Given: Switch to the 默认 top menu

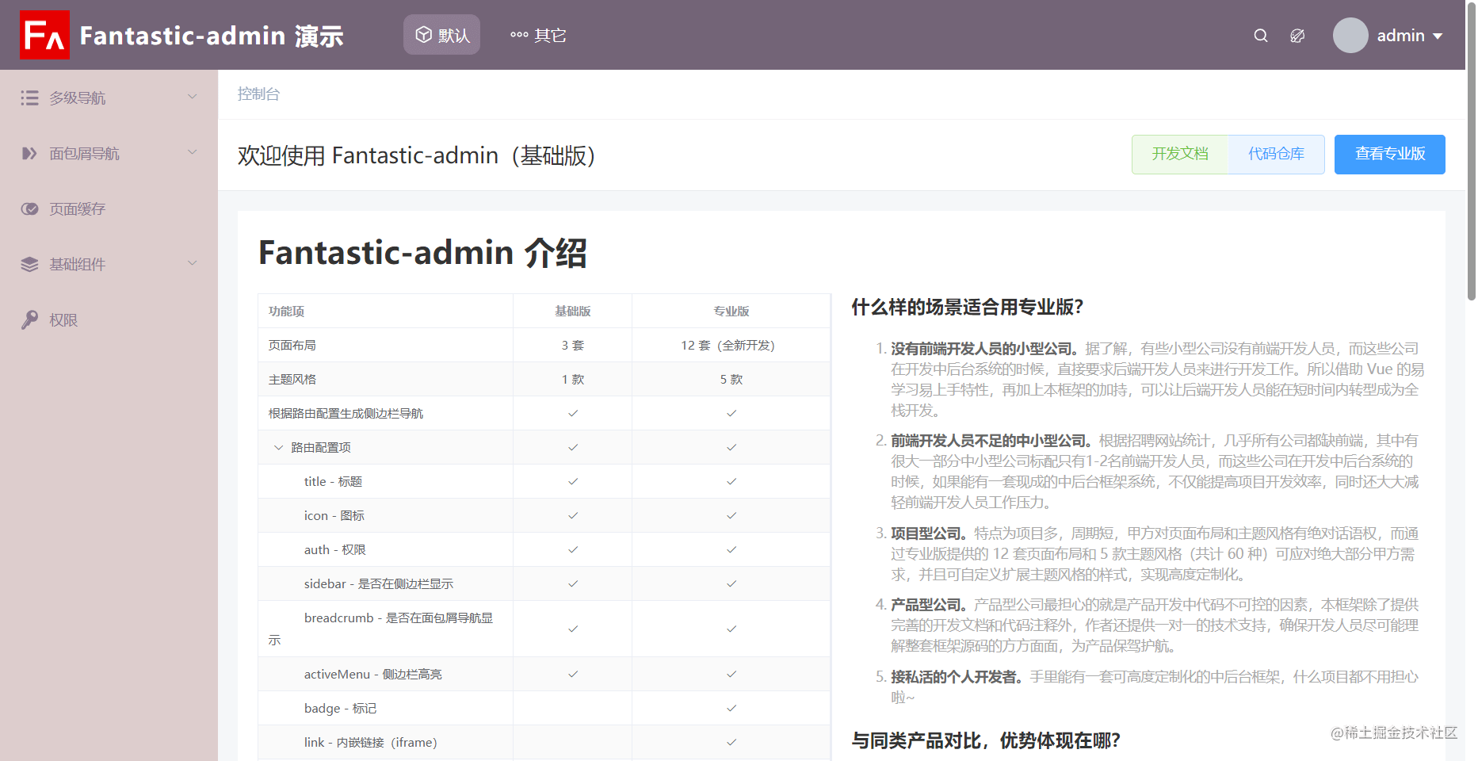Looking at the screenshot, I should coord(441,35).
